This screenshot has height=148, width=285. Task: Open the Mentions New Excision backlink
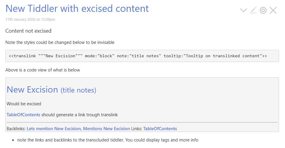[106, 129]
